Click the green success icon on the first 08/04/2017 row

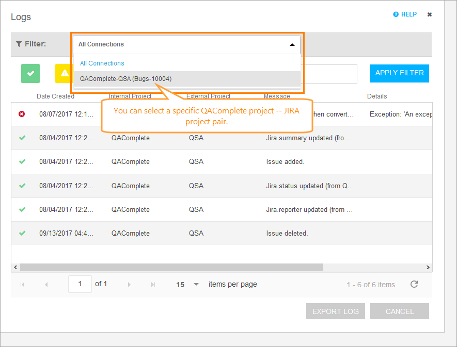[21, 138]
